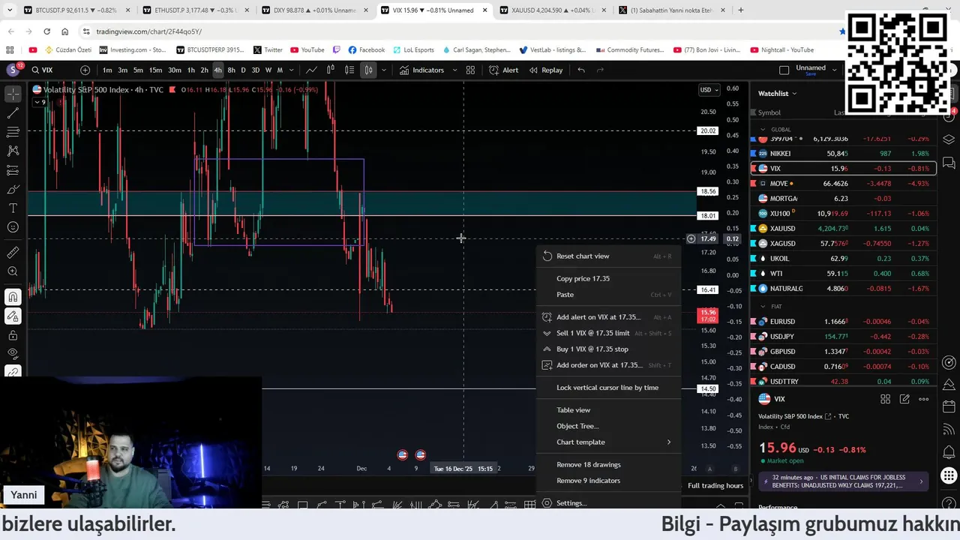Open the Watchlist name dropdown

click(777, 93)
